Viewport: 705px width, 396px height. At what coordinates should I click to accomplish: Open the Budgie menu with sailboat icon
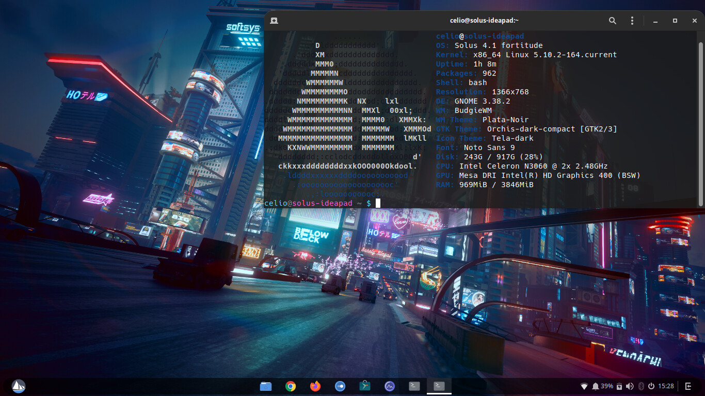(x=18, y=386)
